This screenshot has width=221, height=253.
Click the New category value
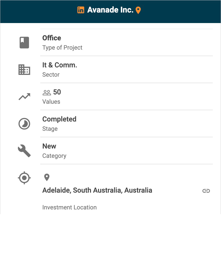(49, 146)
